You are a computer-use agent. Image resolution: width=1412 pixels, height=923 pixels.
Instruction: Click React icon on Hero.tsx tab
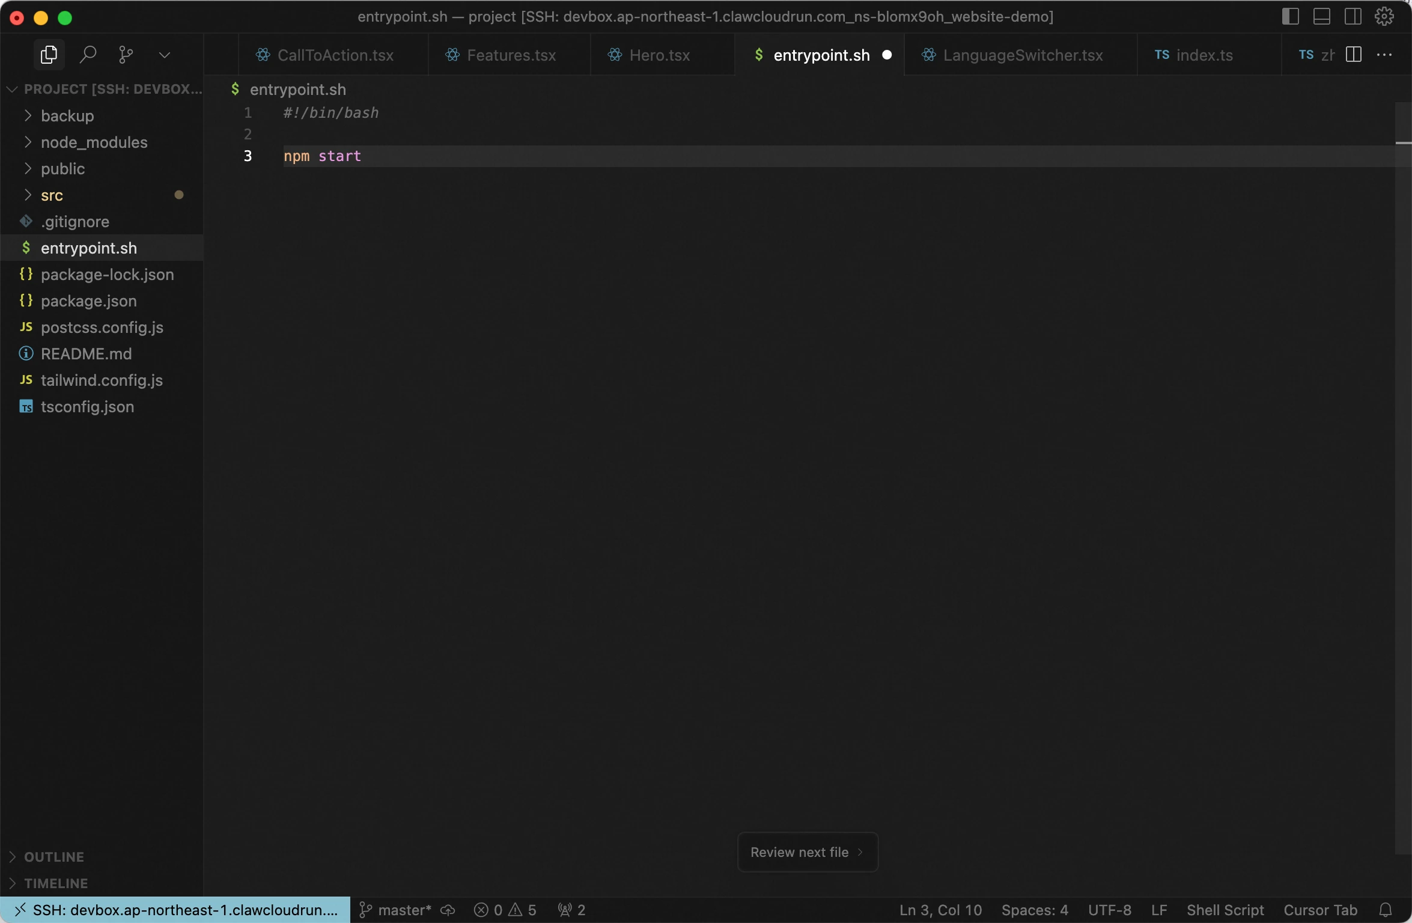click(x=615, y=55)
